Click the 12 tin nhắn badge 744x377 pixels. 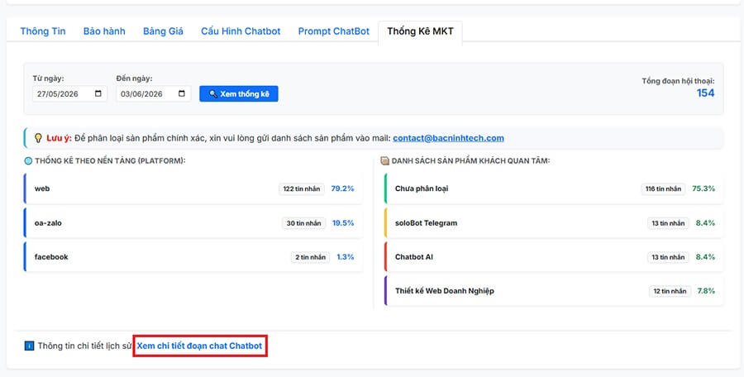tap(670, 290)
